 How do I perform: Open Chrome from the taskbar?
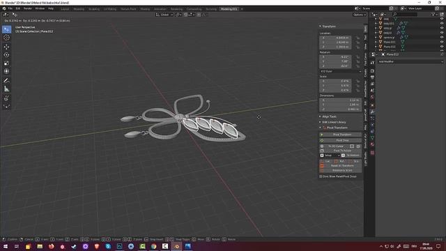(x=153, y=246)
